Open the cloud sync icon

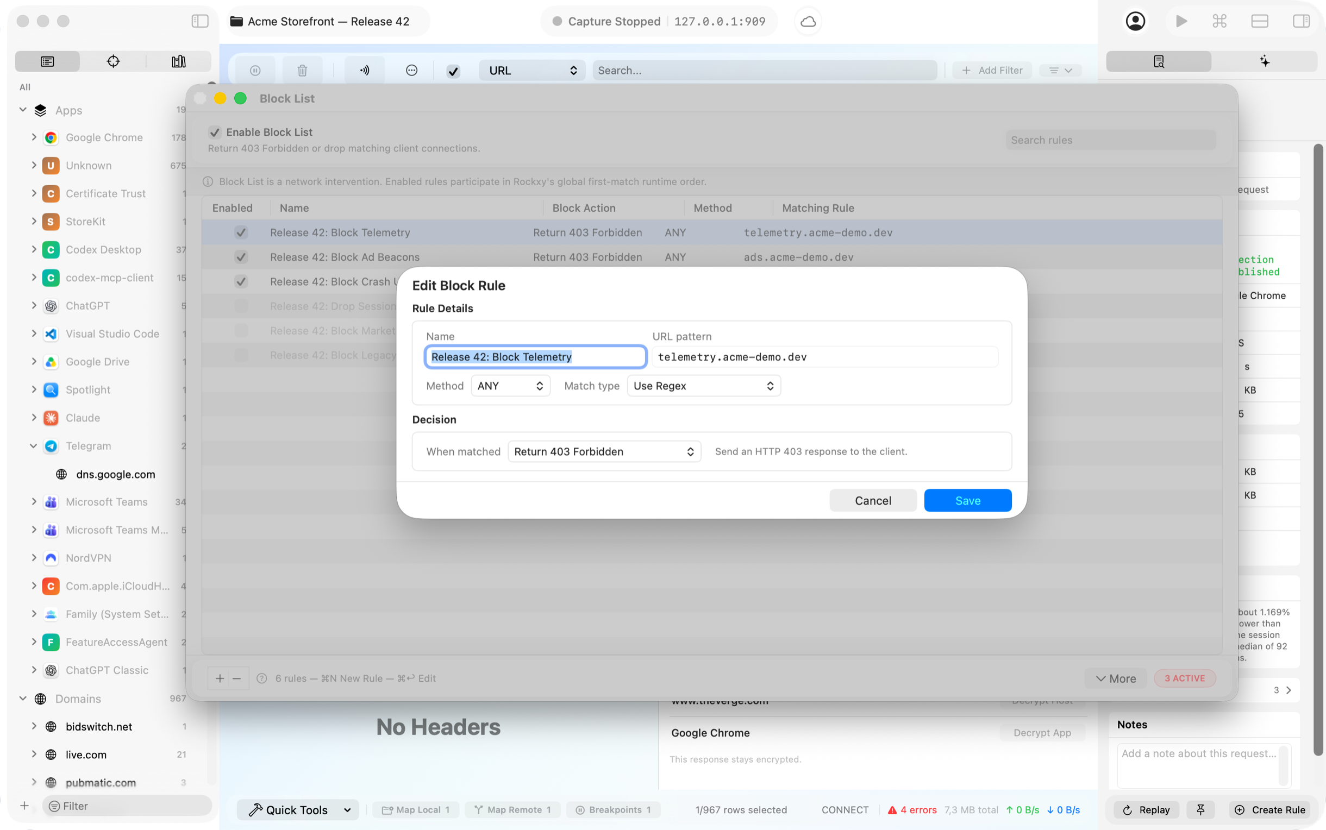point(808,21)
